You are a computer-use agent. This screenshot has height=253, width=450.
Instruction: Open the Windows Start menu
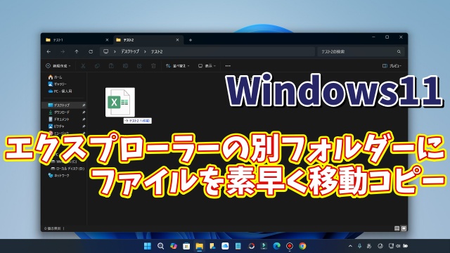[x=148, y=246]
